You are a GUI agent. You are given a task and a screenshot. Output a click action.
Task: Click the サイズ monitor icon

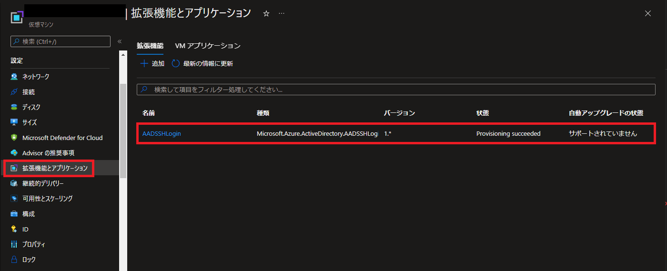[x=14, y=122]
